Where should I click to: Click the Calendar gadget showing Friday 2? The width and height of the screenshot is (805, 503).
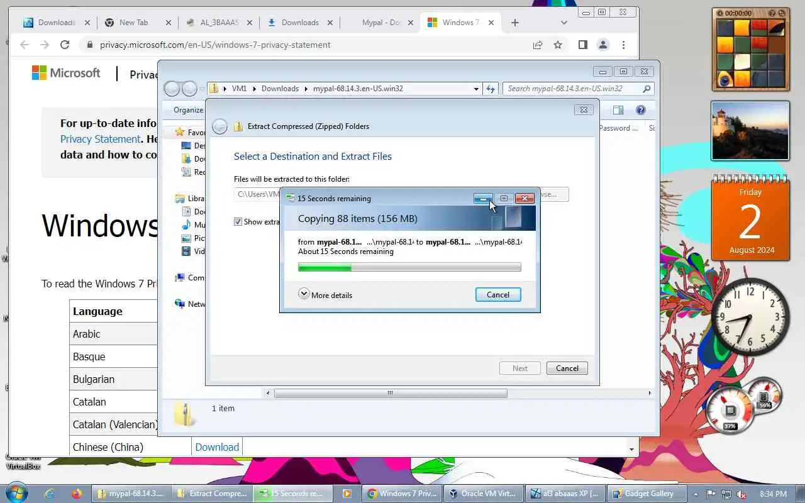pyautogui.click(x=750, y=218)
